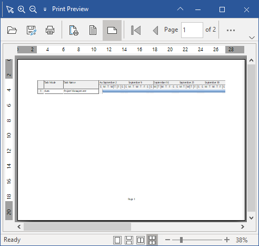Click the vertical scrollbar up arrow
The image size is (259, 246).
251,60
